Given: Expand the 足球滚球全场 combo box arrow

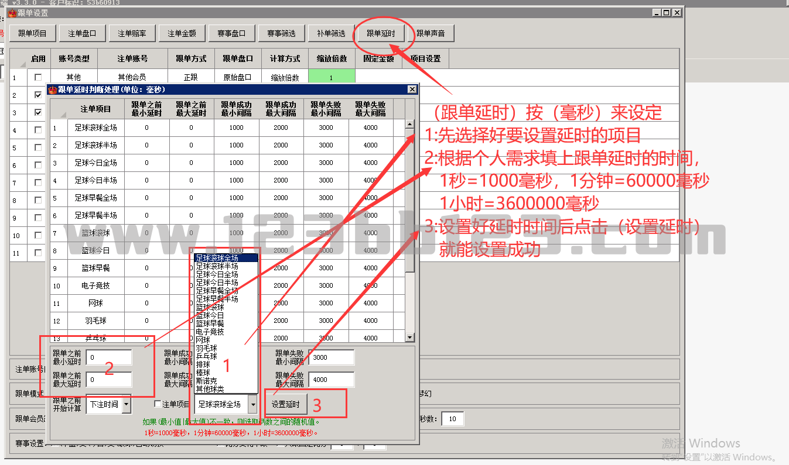Looking at the screenshot, I should [252, 404].
